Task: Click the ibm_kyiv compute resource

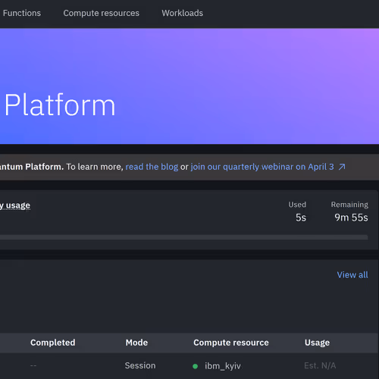Action: tap(223, 366)
